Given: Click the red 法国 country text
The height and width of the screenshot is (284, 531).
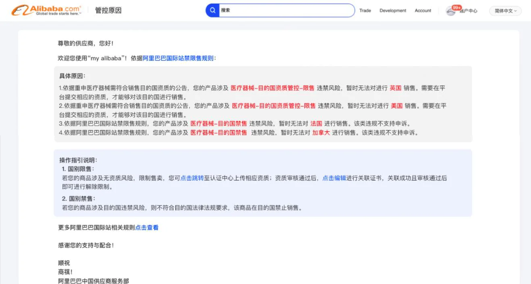Looking at the screenshot, I should tap(316, 124).
